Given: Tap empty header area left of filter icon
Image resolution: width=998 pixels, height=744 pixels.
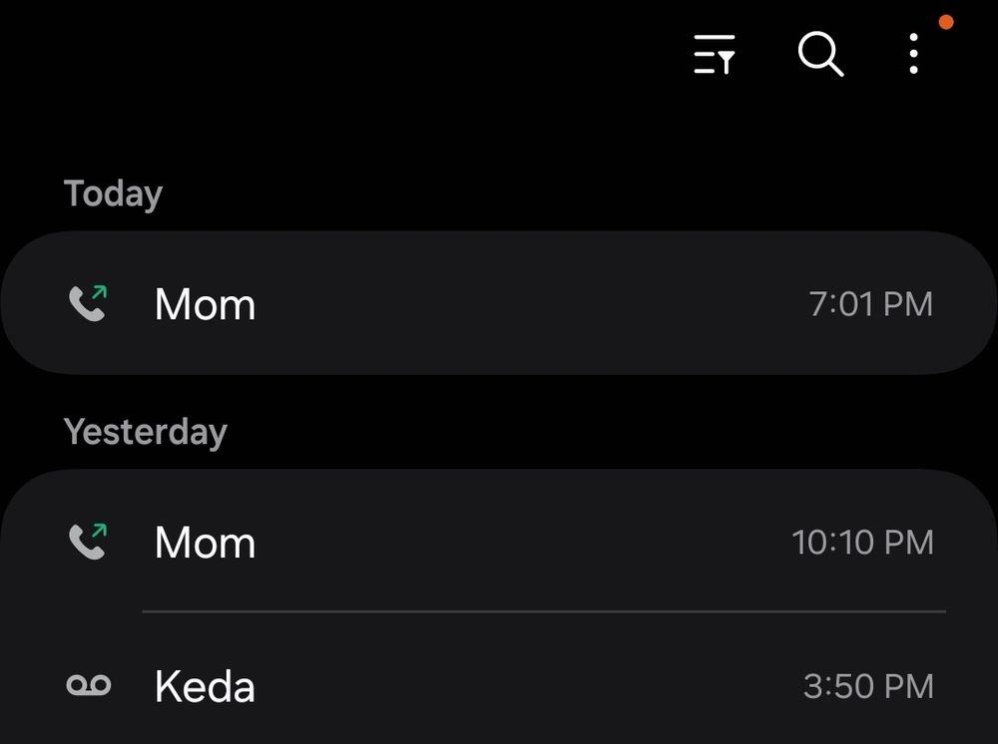Looking at the screenshot, I should (349, 54).
